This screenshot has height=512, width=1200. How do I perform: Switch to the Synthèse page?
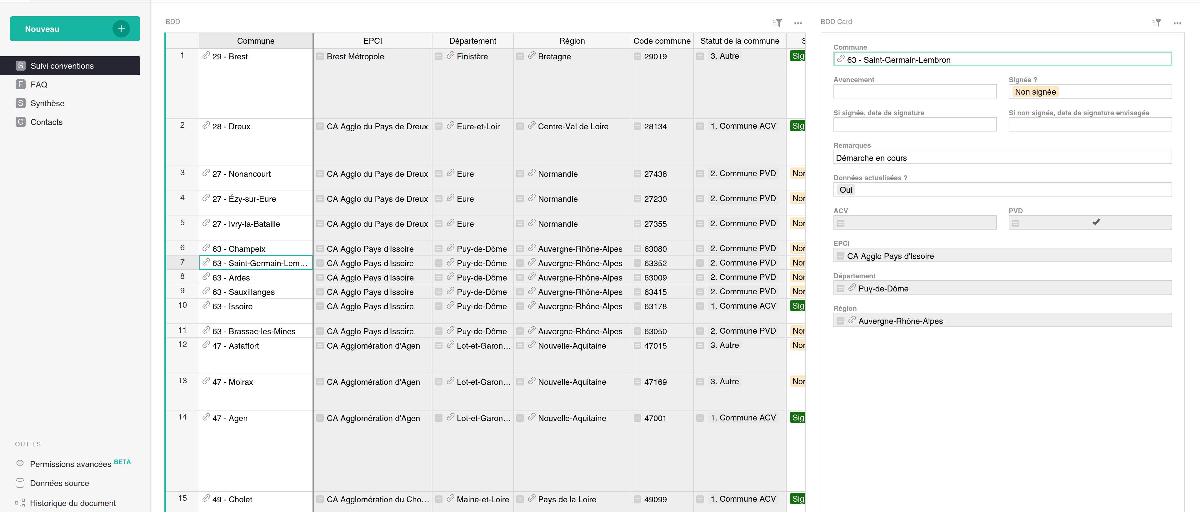[x=47, y=103]
